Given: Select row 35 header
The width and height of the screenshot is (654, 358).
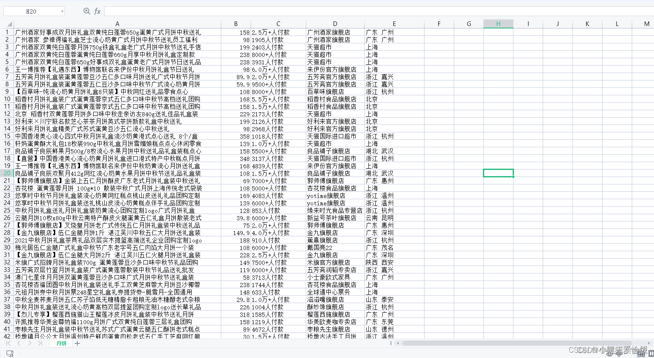Looking at the screenshot, I should click(7, 285).
